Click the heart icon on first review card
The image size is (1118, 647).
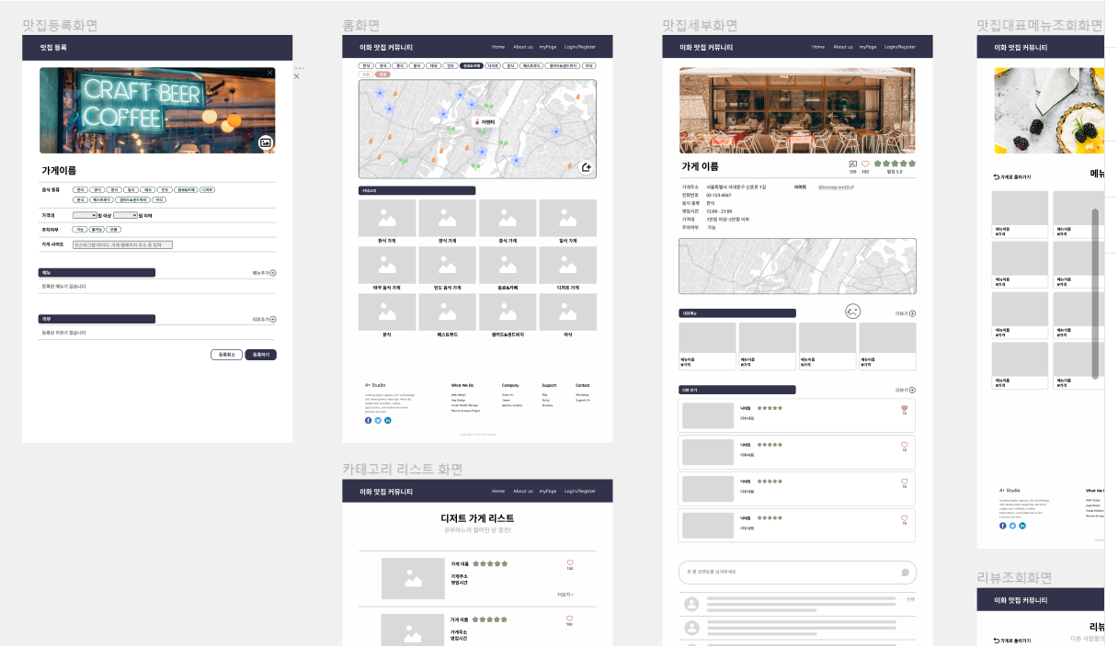coord(904,407)
